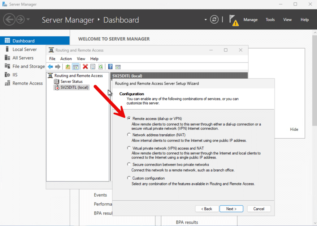317x226 pixels.
Task: Select the Custom configuration option
Action: 129,178
